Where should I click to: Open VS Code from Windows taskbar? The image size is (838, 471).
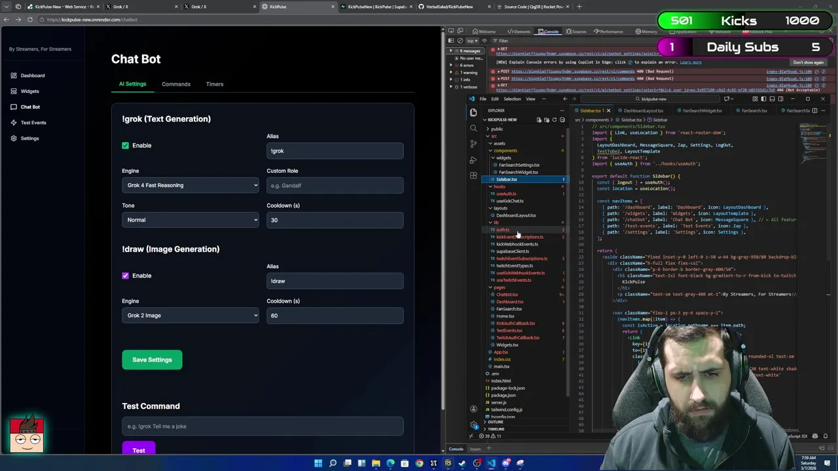[491, 463]
